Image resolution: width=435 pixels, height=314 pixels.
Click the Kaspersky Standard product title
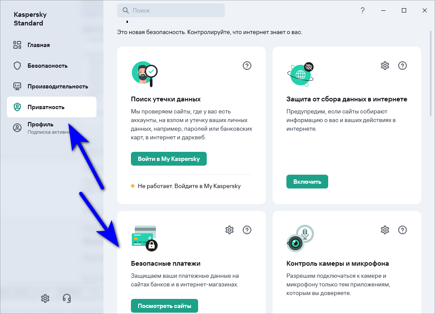[x=30, y=19]
